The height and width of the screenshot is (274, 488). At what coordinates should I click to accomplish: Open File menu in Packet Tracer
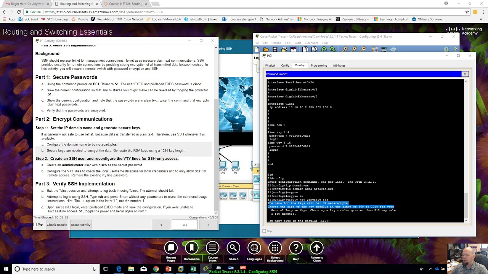pos(257,43)
